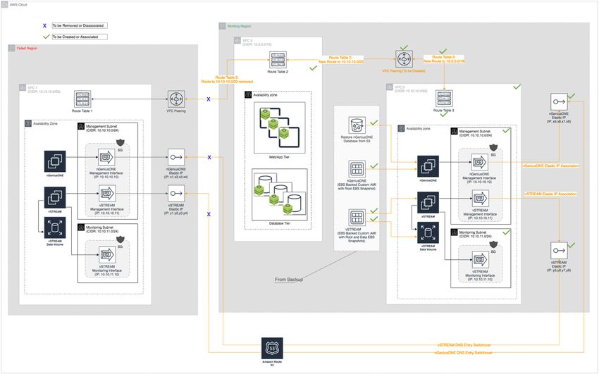Select 'vSTREAM Elastic IP Association' label

(x=550, y=194)
